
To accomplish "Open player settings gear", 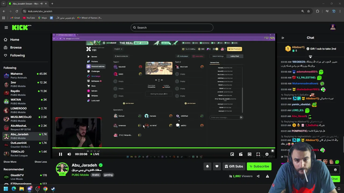I will (267, 154).
